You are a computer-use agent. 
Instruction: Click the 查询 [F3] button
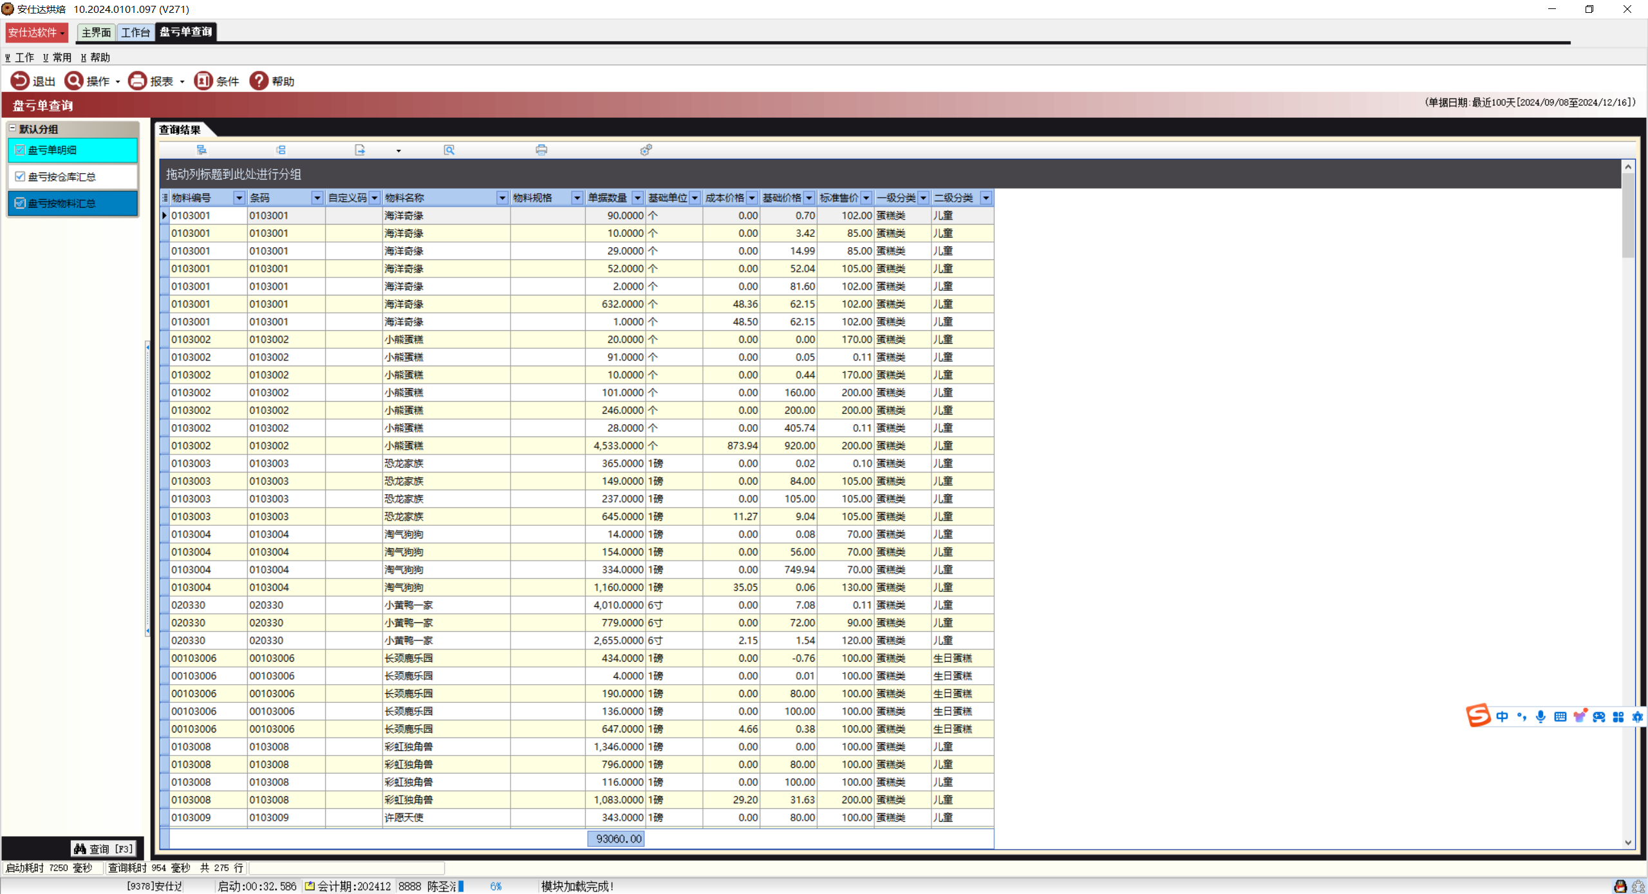coord(104,849)
